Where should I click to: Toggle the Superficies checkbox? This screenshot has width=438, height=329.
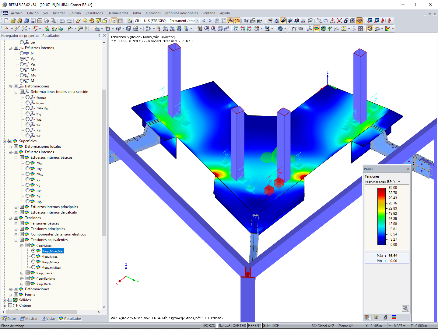coord(10,141)
